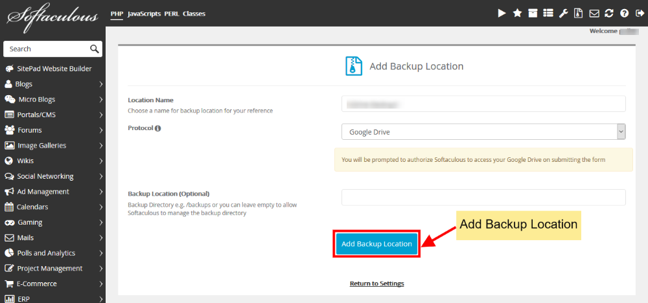Click the Social Networking speech-bubble icon
This screenshot has height=303, width=648.
click(9, 176)
